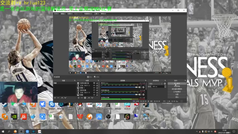This screenshot has width=238, height=134.
Task: Add a new source with the plus icon
Action: (79, 98)
